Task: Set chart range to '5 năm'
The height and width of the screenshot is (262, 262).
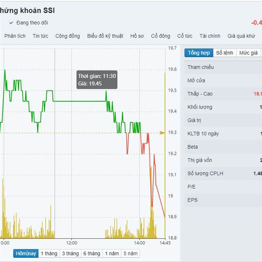Action: point(131,253)
